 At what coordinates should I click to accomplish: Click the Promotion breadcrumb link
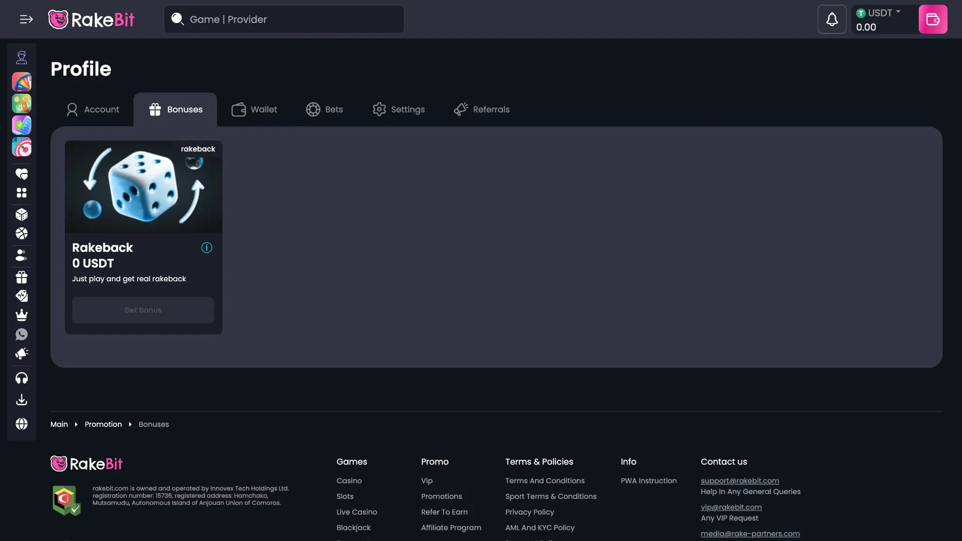point(103,424)
